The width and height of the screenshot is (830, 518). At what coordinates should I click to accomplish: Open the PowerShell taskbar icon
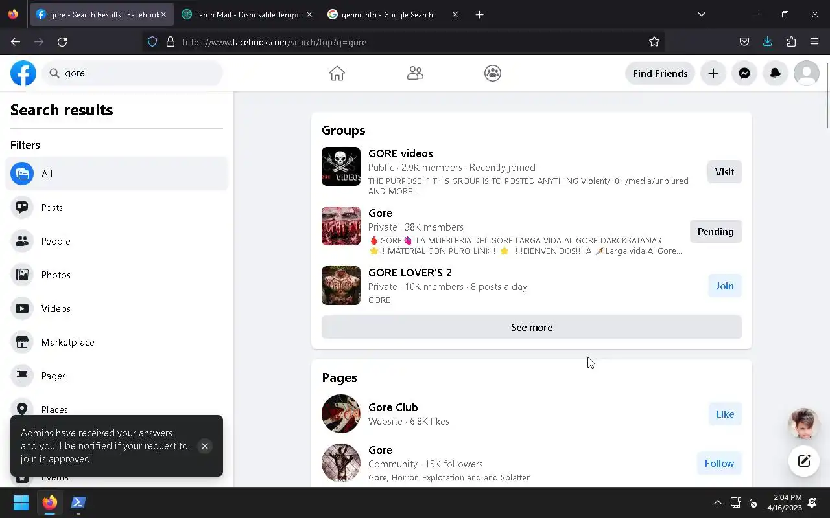(78, 502)
